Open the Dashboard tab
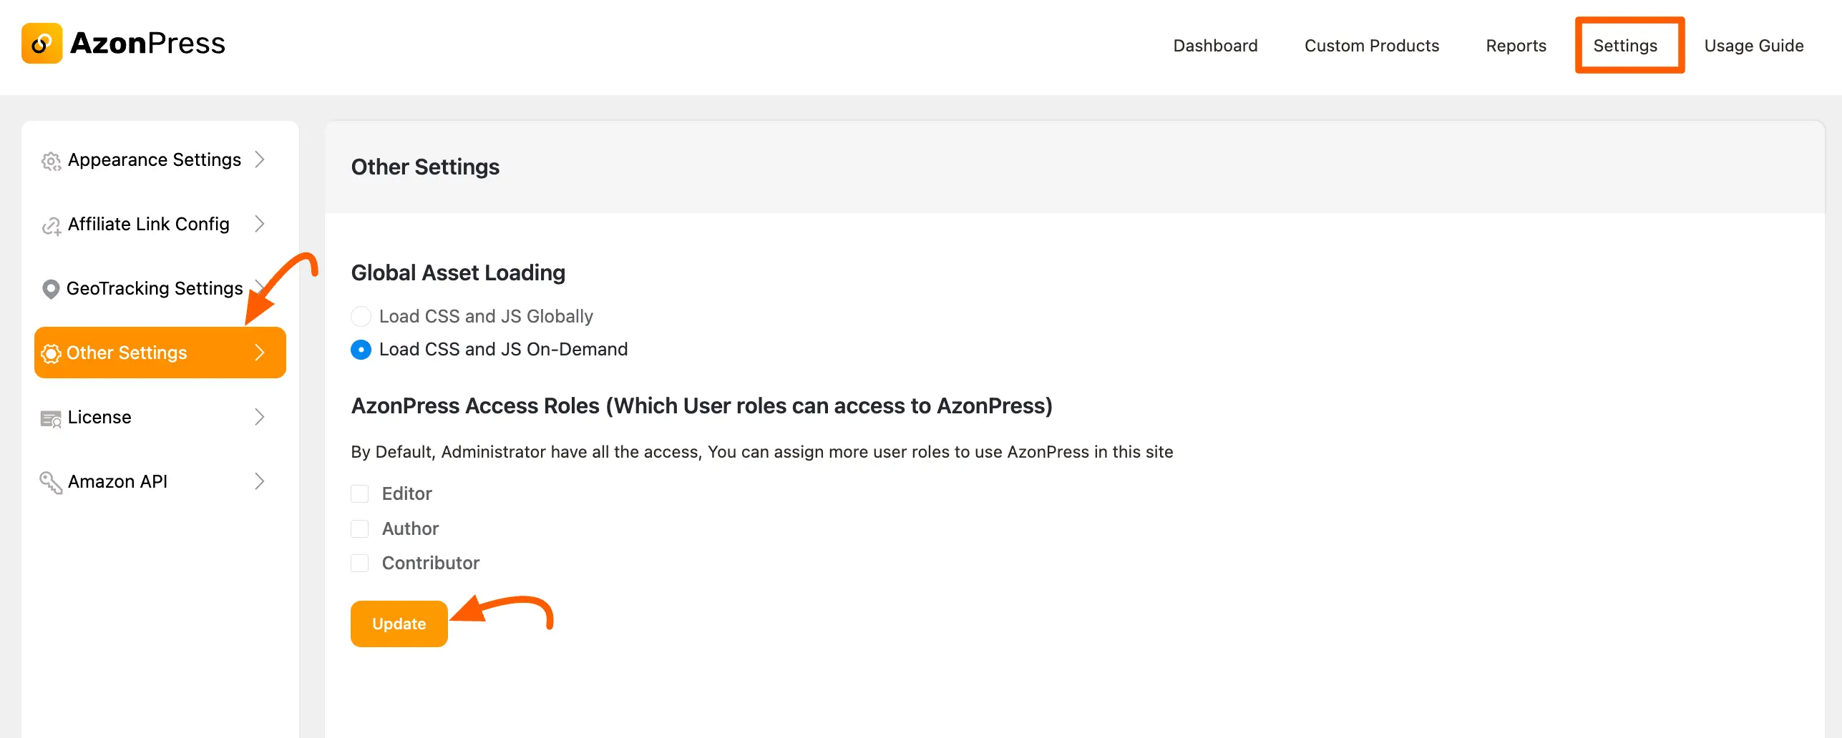This screenshot has height=738, width=1842. pyautogui.click(x=1215, y=46)
